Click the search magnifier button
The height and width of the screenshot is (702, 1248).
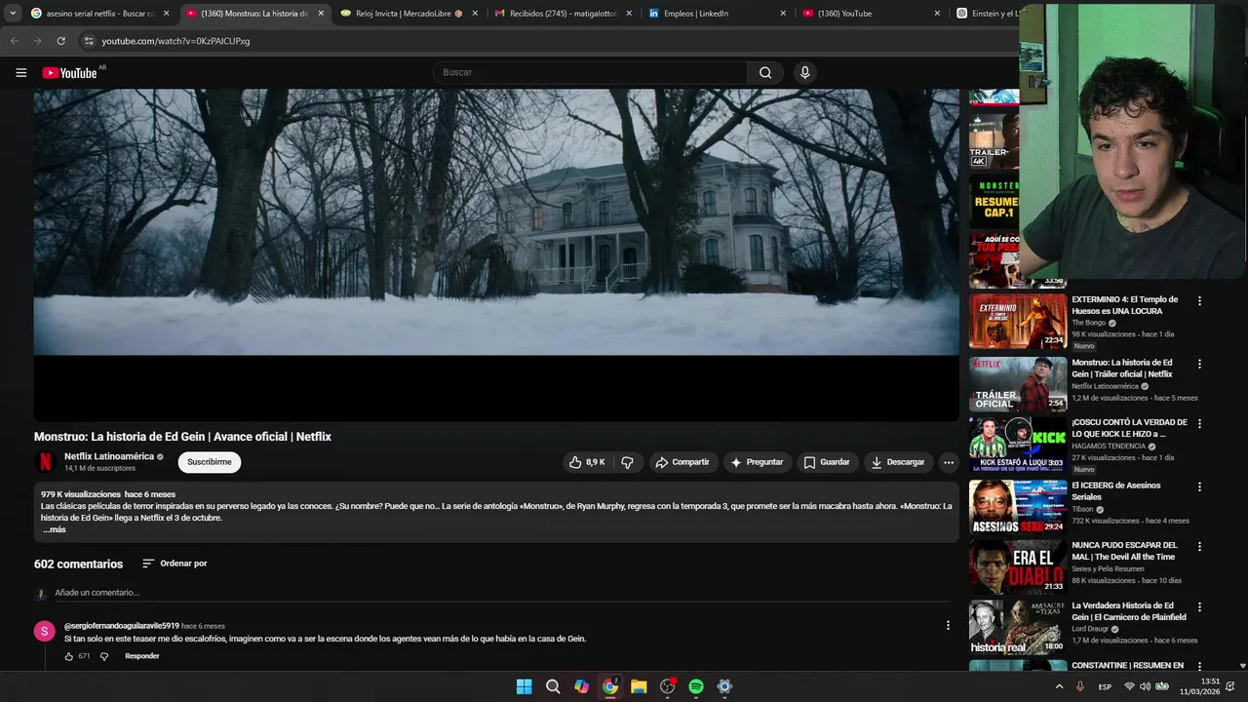click(x=765, y=72)
